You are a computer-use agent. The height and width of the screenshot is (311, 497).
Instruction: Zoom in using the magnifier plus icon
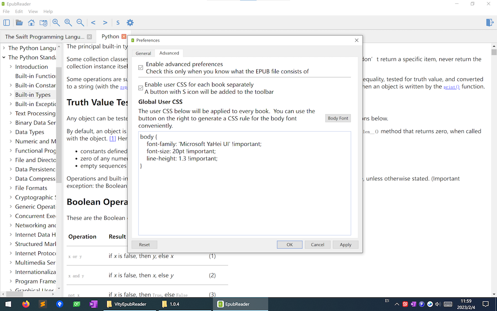click(x=56, y=22)
